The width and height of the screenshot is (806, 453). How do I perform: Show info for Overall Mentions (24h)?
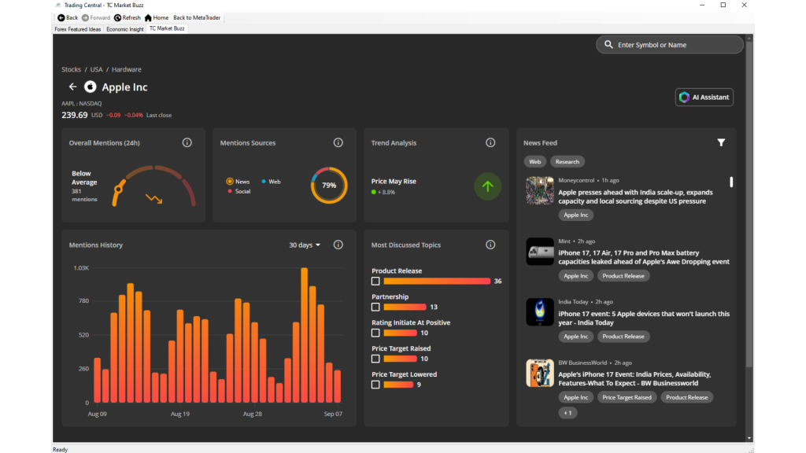pos(187,143)
